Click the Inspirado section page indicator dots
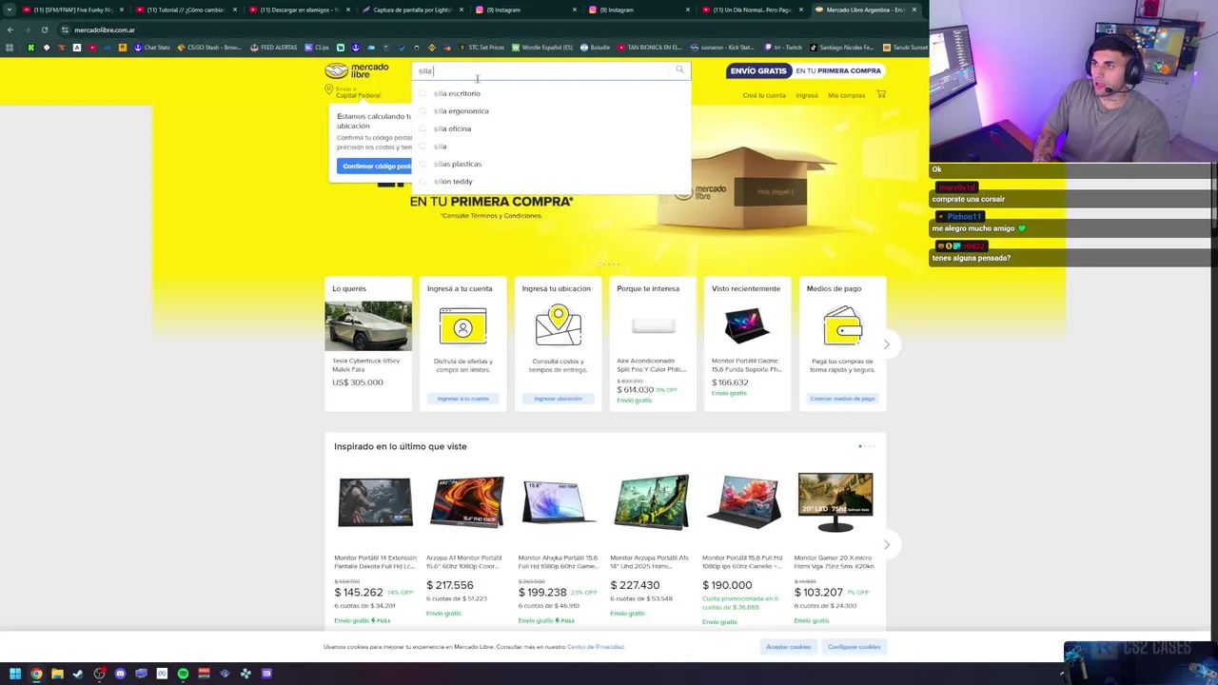1218x685 pixels. (867, 446)
